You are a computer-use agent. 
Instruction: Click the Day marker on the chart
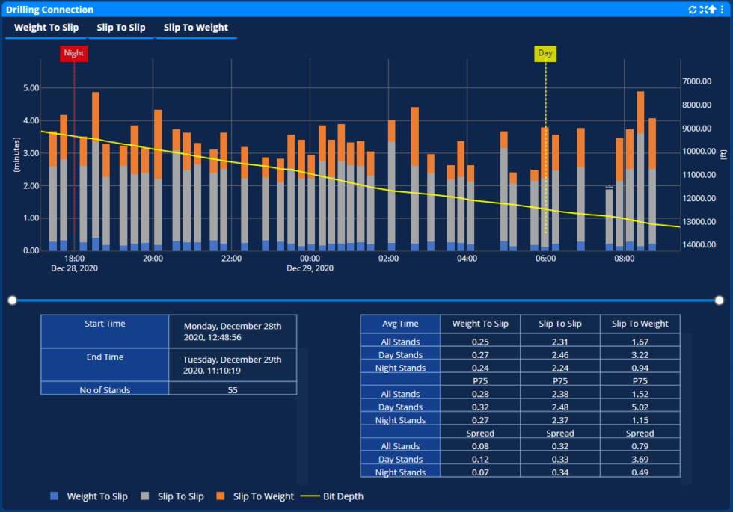coord(545,53)
